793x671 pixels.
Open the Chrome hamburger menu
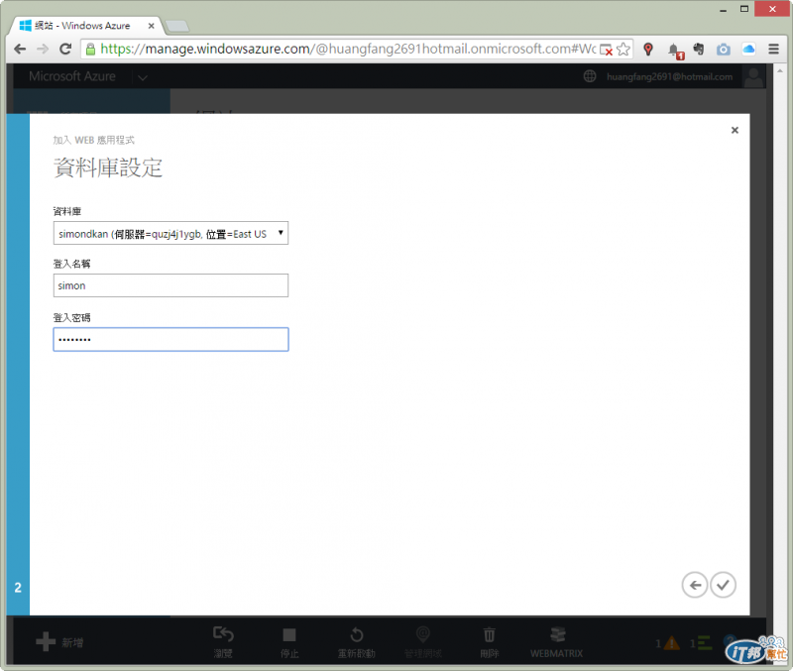pos(773,49)
